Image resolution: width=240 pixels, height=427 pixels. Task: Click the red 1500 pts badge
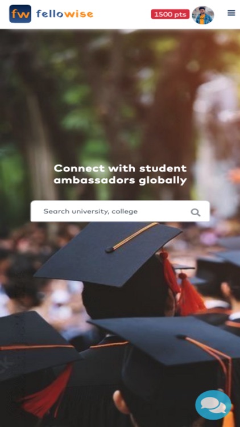pyautogui.click(x=171, y=14)
